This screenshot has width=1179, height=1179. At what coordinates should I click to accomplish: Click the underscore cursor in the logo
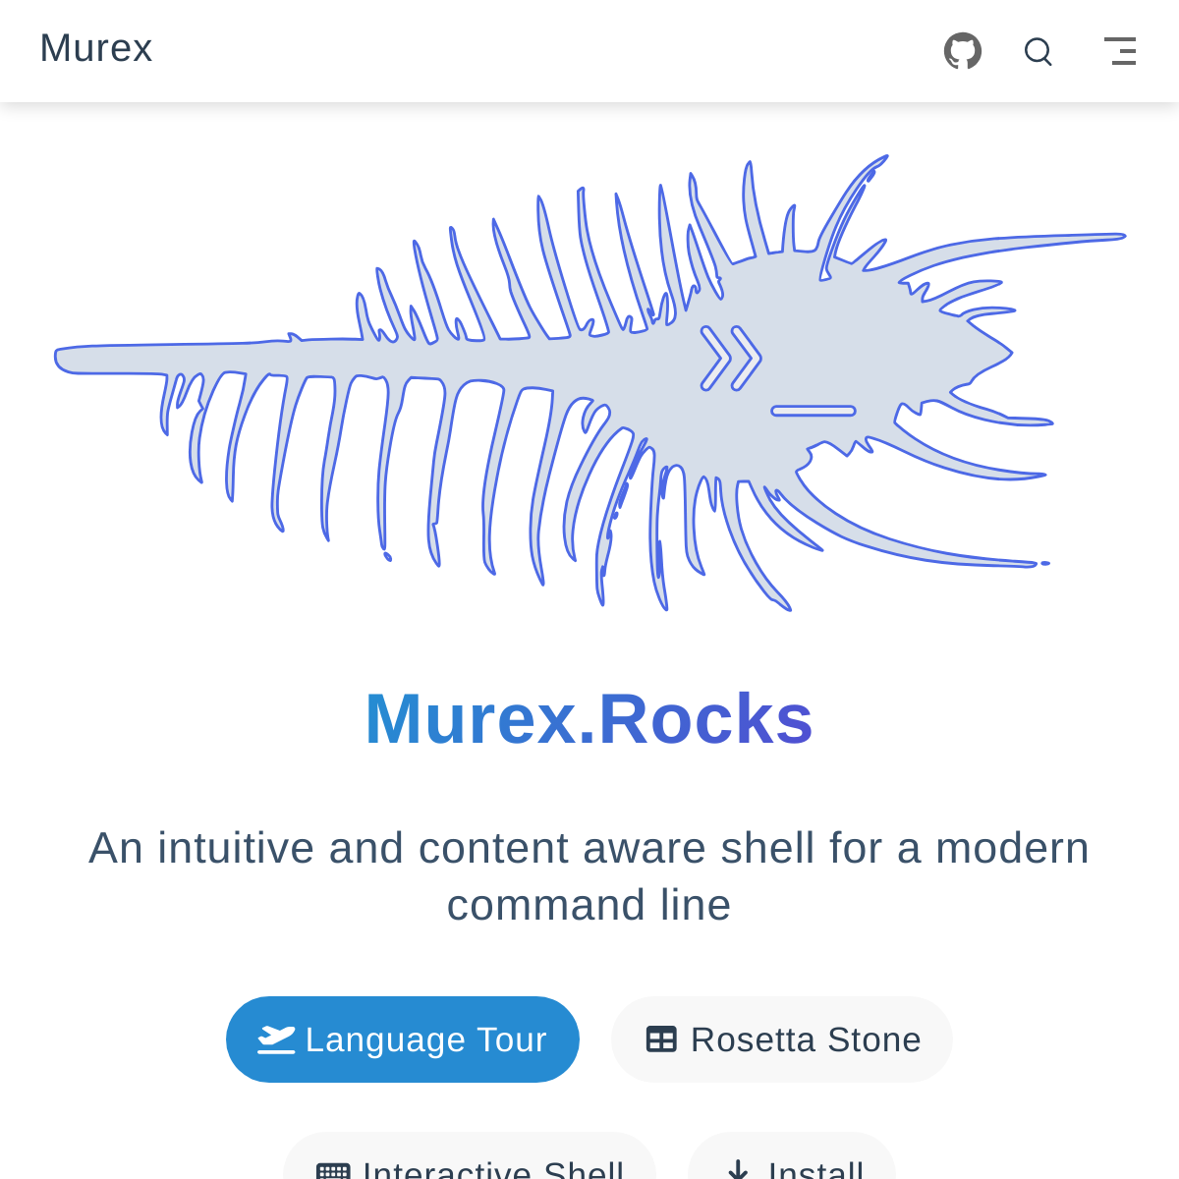814,411
